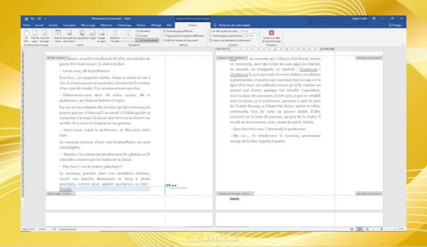Screen dimensions: 427x247
Task: Click Premier pied de page -Section 2- tag
Action: (x=235, y=193)
